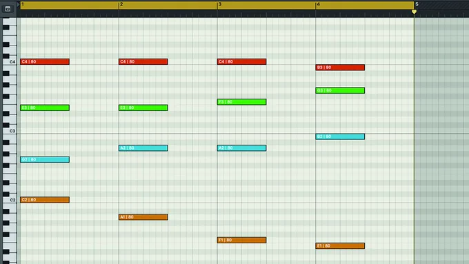Select the green G3 note
Screen dimensions: 469x264
[x=340, y=90]
